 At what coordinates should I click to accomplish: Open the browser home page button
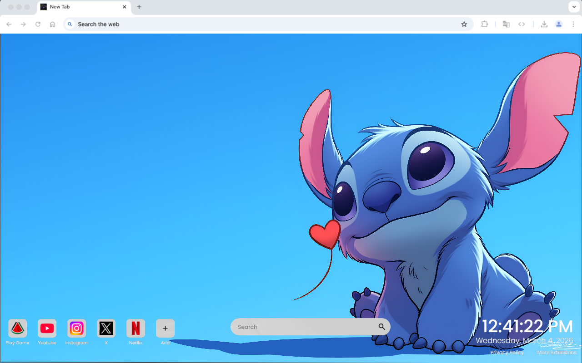click(x=53, y=24)
